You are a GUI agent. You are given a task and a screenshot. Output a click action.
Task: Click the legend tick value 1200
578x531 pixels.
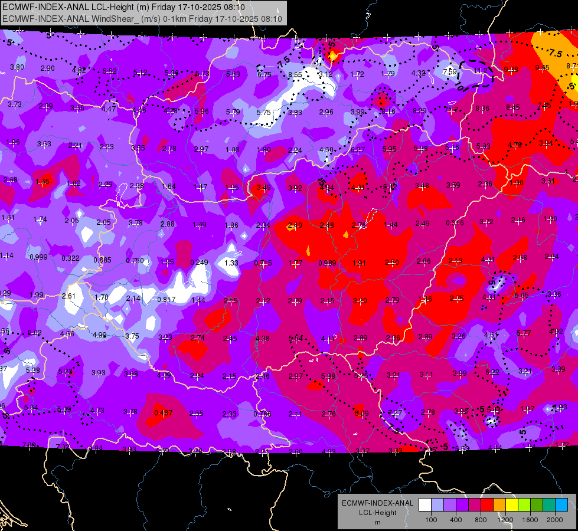coord(505,520)
